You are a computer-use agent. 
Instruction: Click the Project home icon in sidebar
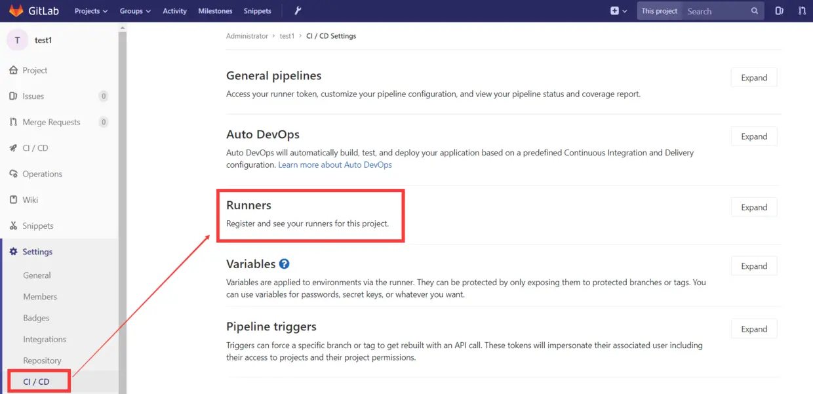[13, 70]
